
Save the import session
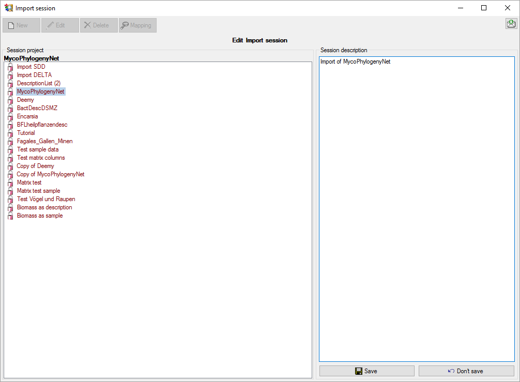pyautogui.click(x=367, y=371)
